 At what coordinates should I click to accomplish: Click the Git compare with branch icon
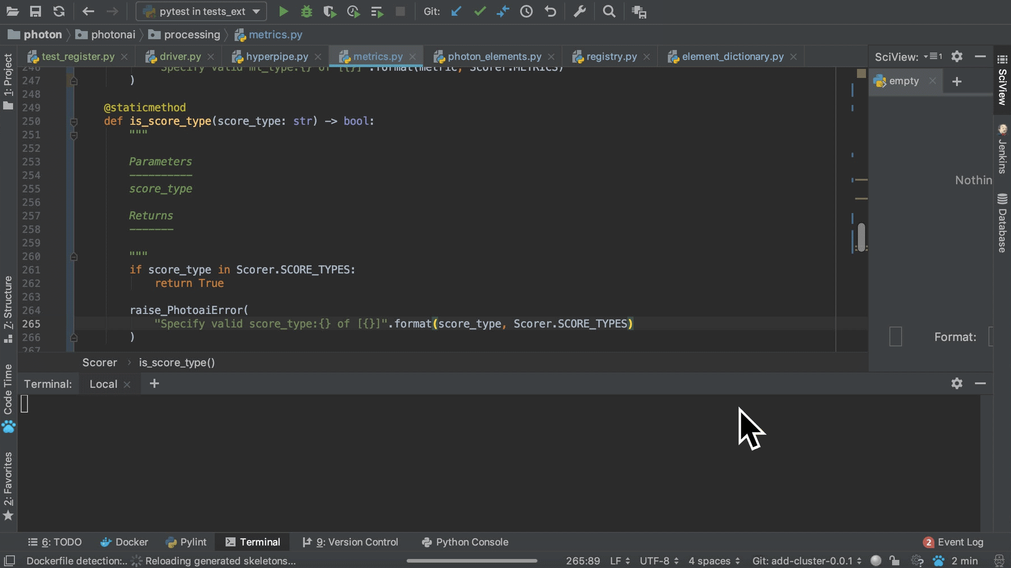(x=503, y=12)
